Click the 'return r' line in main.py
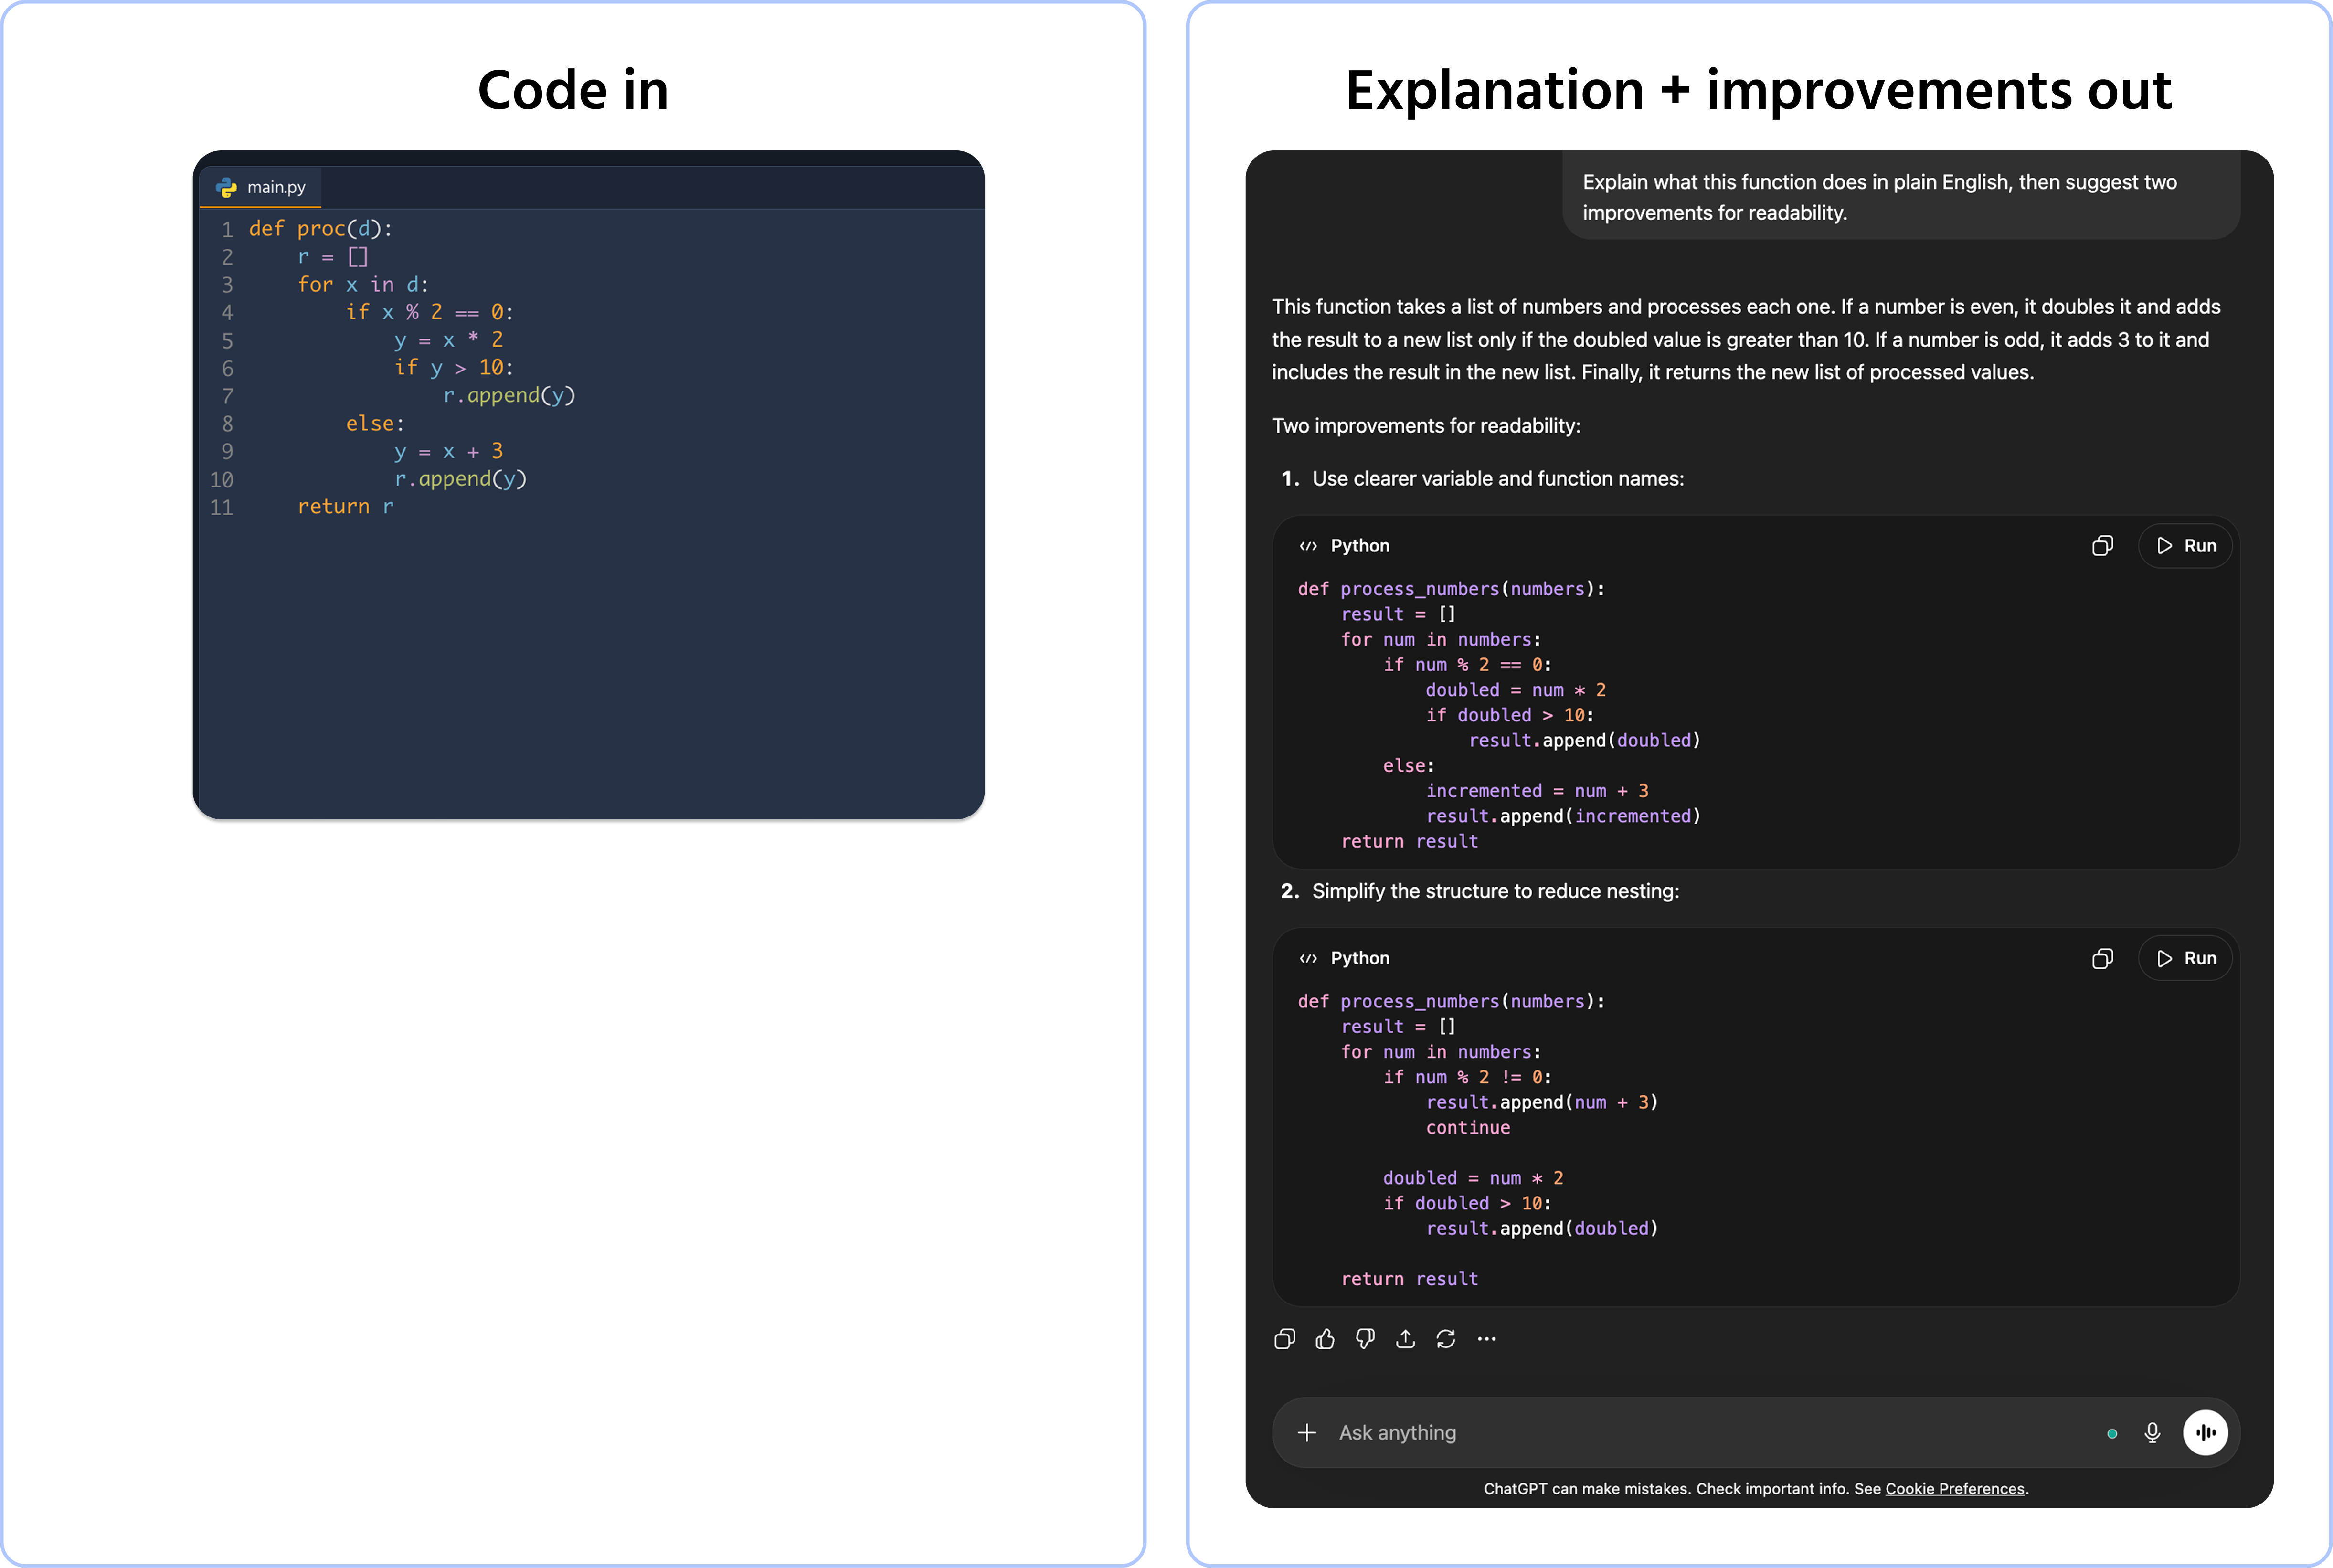The width and height of the screenshot is (2333, 1568). pos(345,507)
